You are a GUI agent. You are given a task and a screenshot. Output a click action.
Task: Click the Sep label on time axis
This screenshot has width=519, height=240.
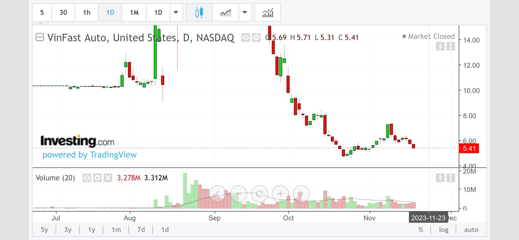pos(214,218)
